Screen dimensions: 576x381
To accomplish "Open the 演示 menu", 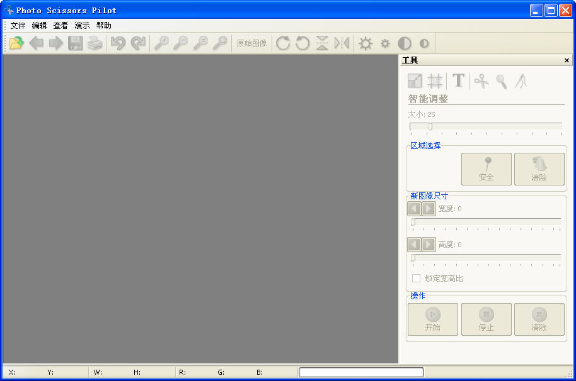I will pyautogui.click(x=82, y=26).
